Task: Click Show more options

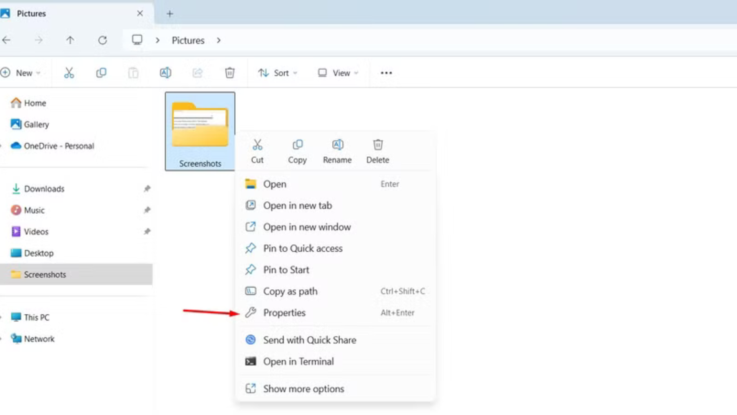Action: (x=303, y=389)
